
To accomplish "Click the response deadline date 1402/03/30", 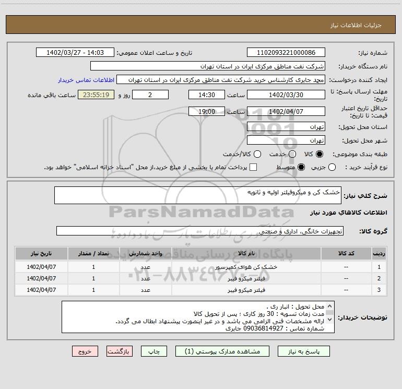I will [286, 95].
